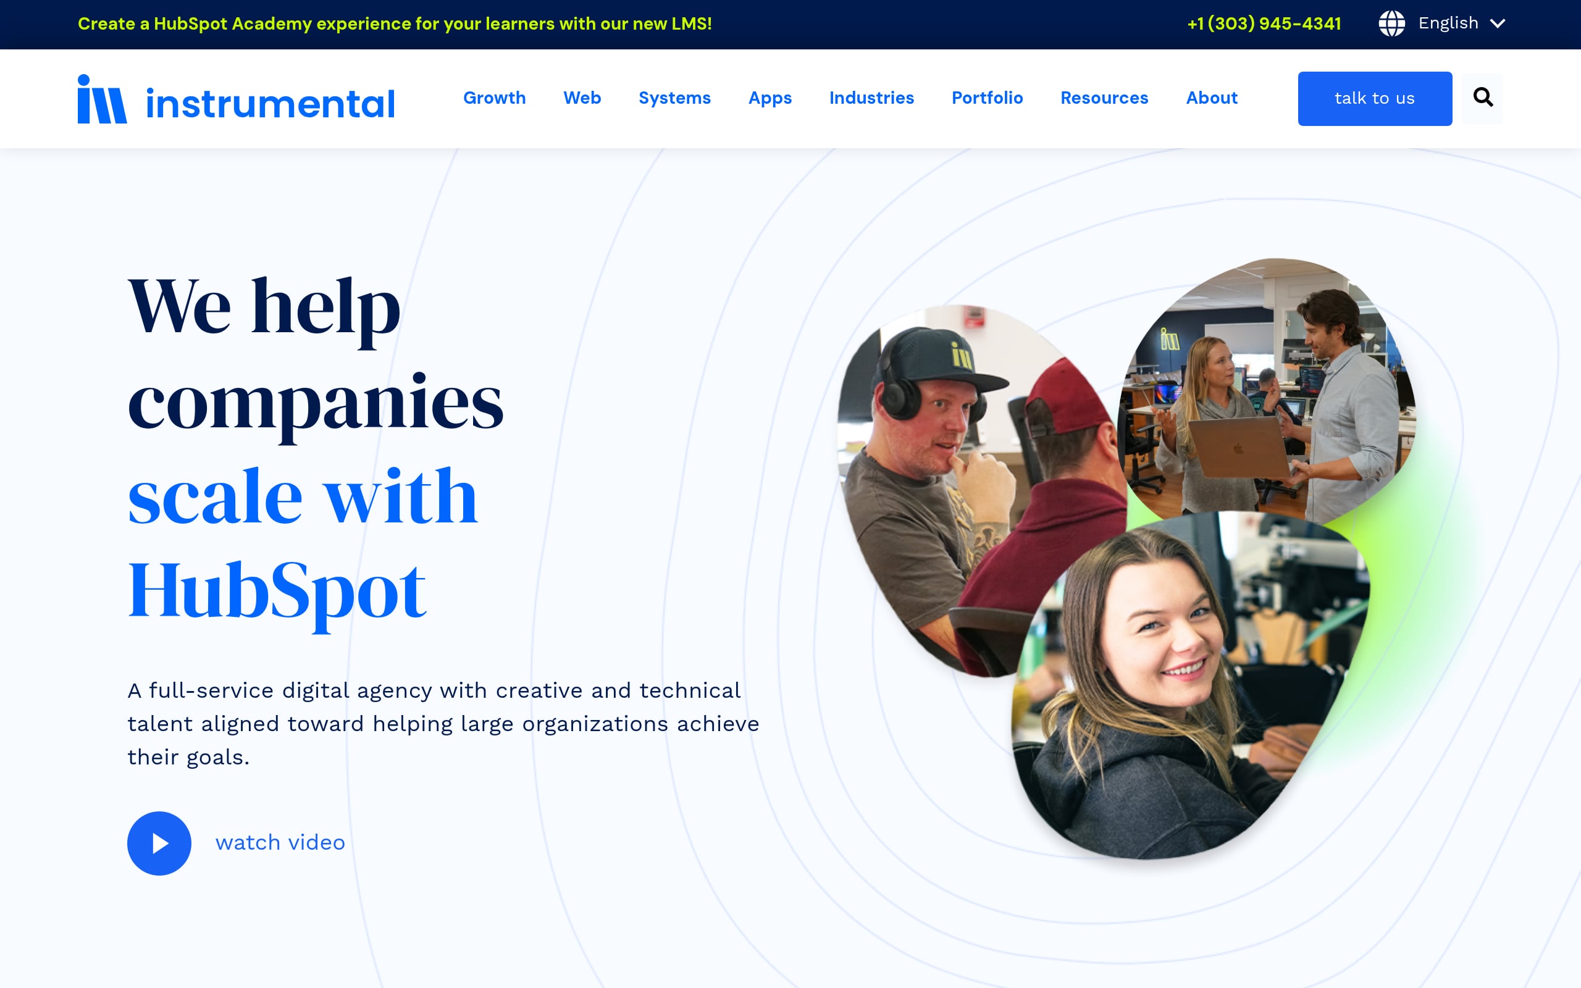Click the Instrumental logo mark
This screenshot has width=1581, height=988.
pyautogui.click(x=102, y=99)
